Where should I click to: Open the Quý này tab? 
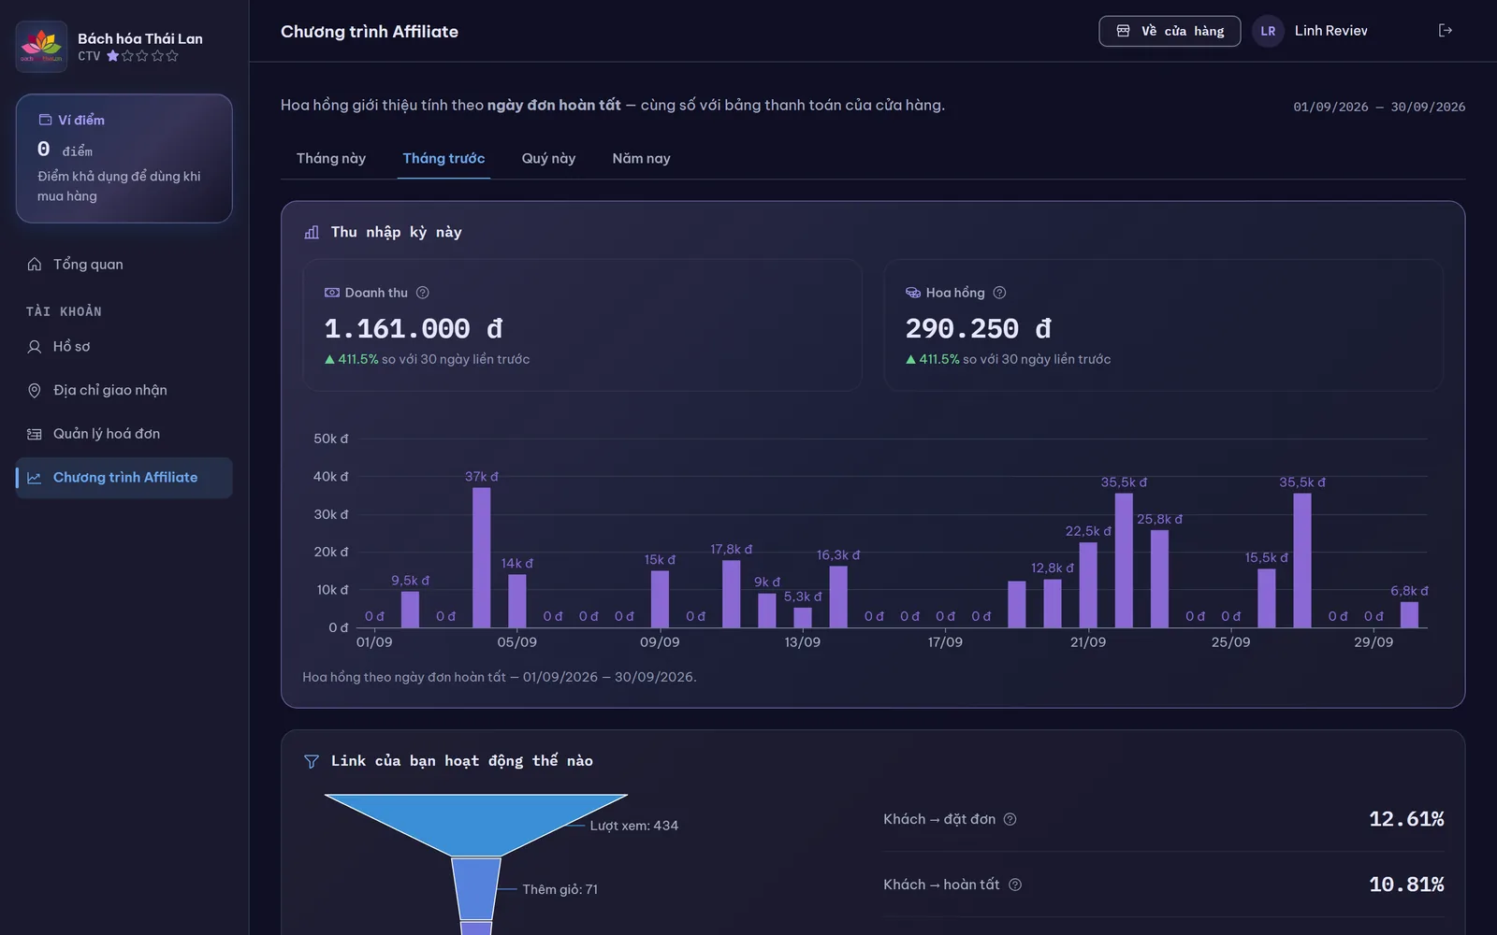[x=548, y=159]
